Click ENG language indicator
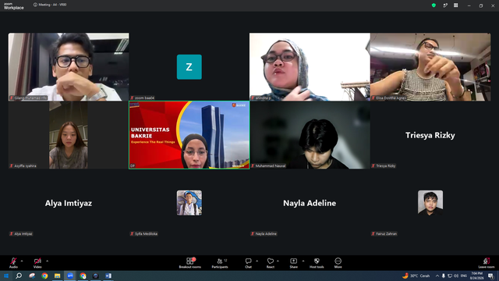The width and height of the screenshot is (499, 281). 464,276
